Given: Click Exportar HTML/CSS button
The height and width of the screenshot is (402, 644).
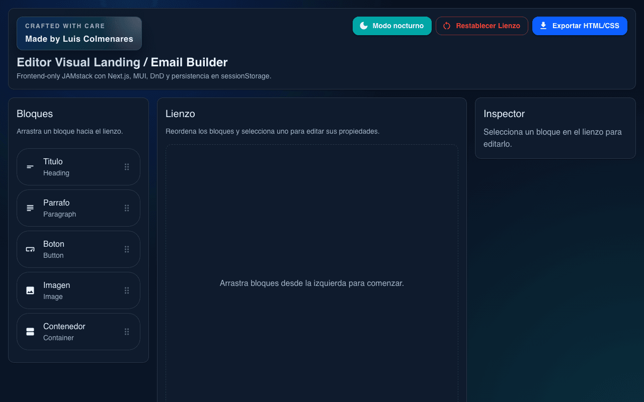Looking at the screenshot, I should (x=580, y=26).
